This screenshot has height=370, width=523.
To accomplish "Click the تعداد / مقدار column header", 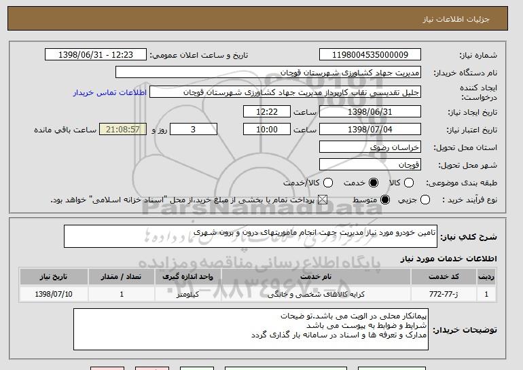I will [122, 277].
